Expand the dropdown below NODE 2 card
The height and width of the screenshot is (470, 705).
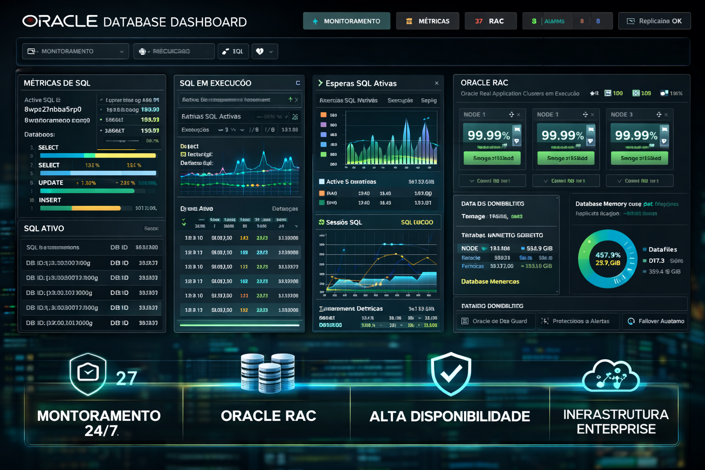coord(566,181)
